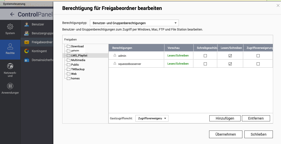Open the Gastzugriffsrecht dropdown
This screenshot has height=144, width=281.
[x=152, y=118]
